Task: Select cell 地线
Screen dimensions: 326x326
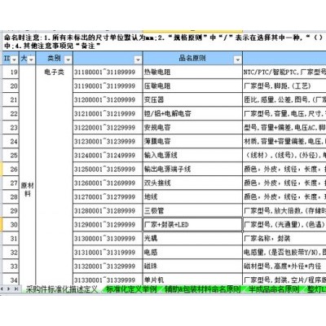Action: 192,196
